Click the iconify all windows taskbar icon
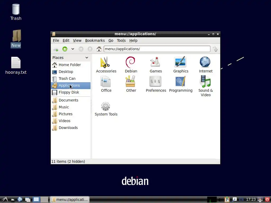 tap(28, 200)
